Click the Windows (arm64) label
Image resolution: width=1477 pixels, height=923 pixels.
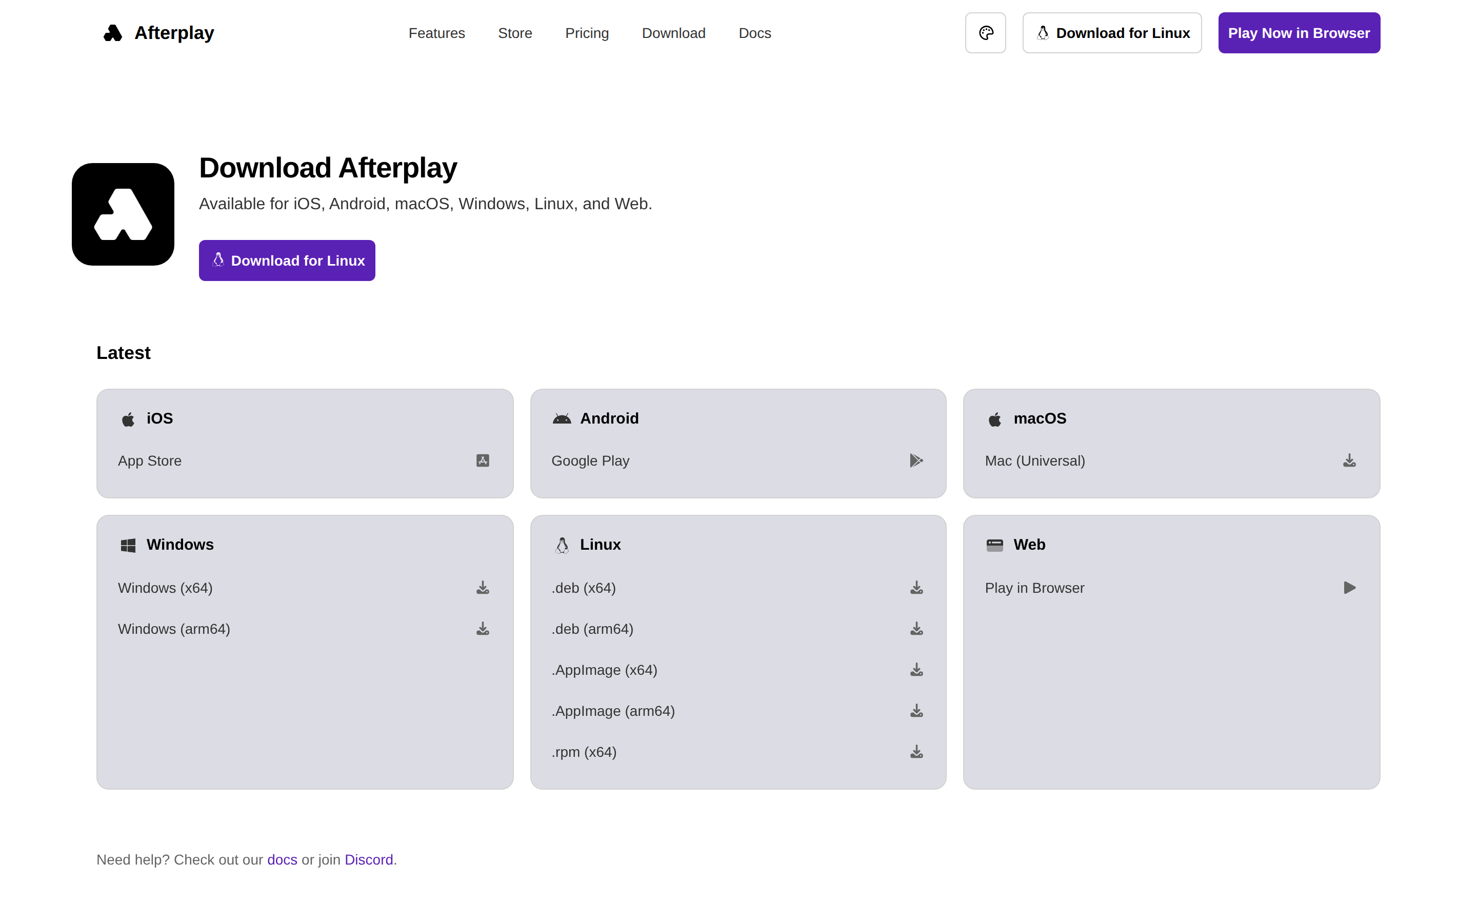click(174, 629)
